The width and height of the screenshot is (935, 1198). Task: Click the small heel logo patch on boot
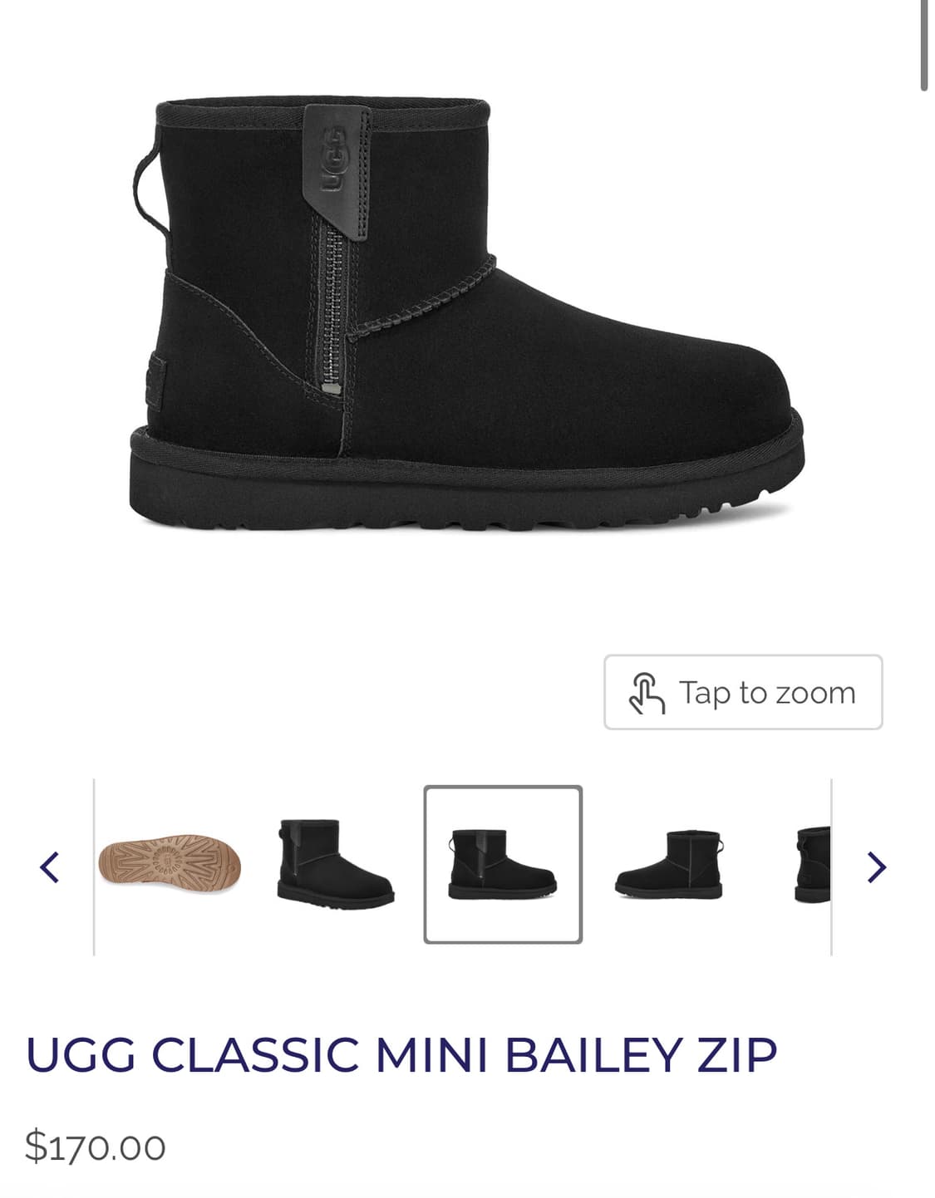click(156, 381)
